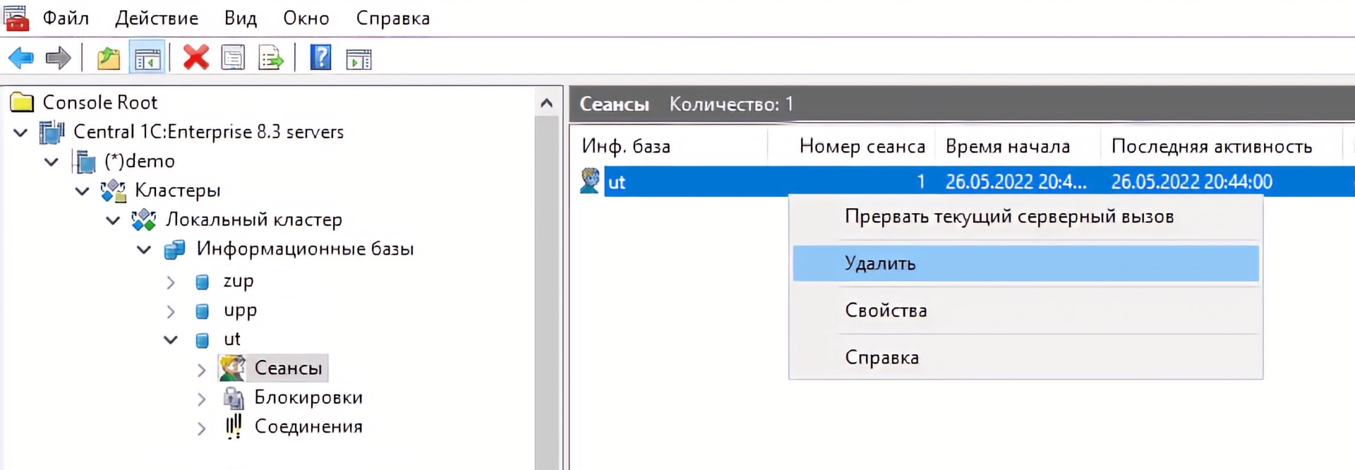
Task: Click the Console Root folder icon
Action: point(22,103)
